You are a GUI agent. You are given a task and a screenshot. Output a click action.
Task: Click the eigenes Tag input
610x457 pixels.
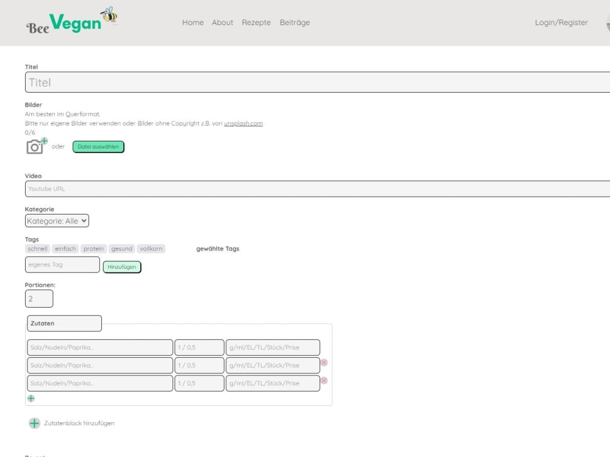point(62,264)
